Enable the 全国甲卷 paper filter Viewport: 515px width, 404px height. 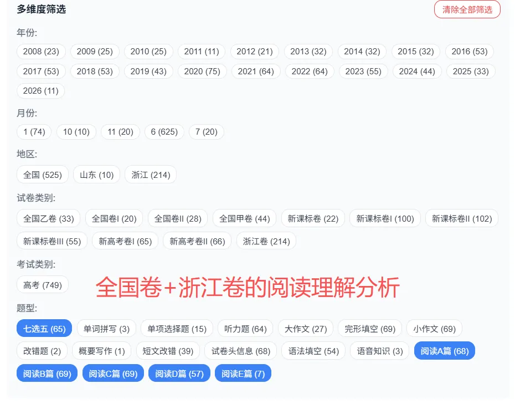[244, 218]
